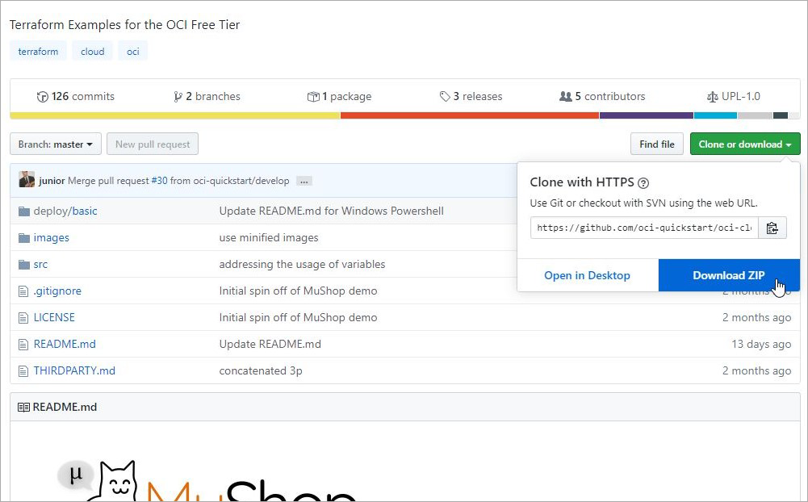Viewport: 808px width, 502px height.
Task: View the 3 releases
Action: click(471, 96)
